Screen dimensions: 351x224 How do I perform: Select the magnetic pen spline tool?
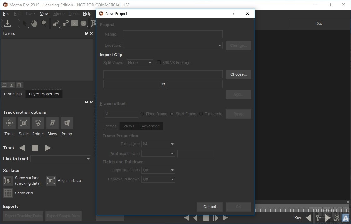point(66,23)
